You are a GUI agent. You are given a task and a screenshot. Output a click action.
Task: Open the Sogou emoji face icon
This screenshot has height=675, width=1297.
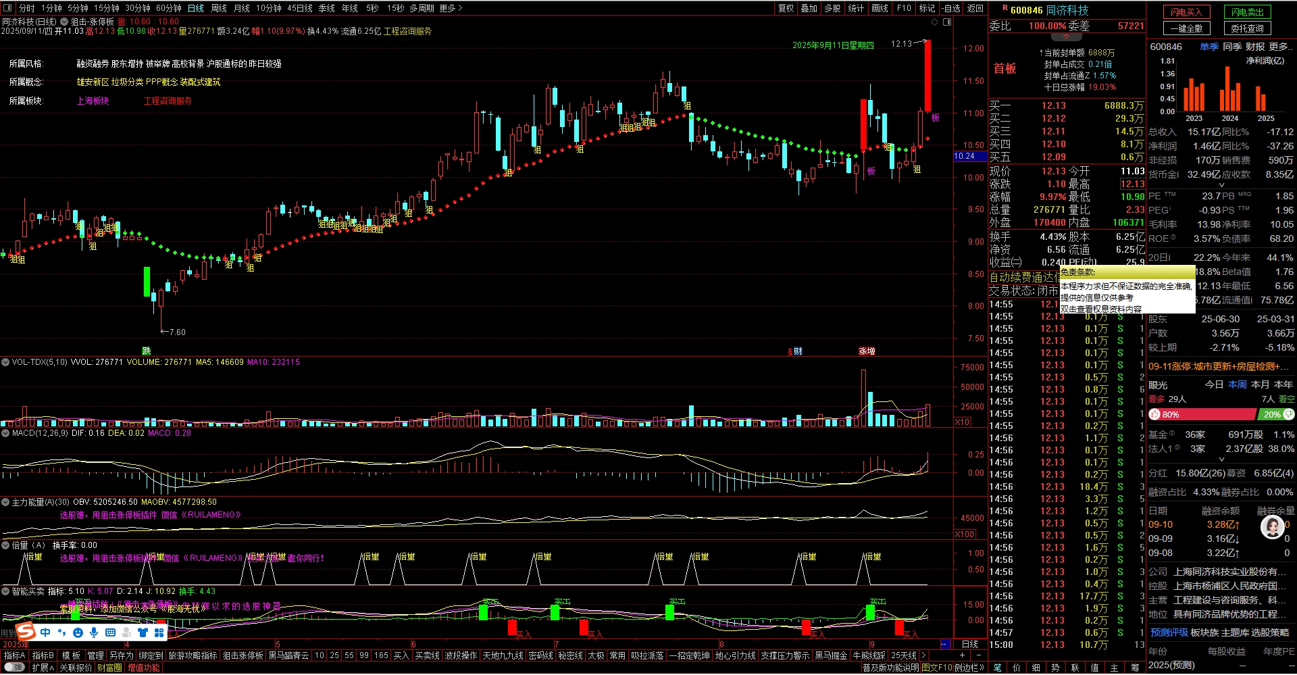coord(78,632)
